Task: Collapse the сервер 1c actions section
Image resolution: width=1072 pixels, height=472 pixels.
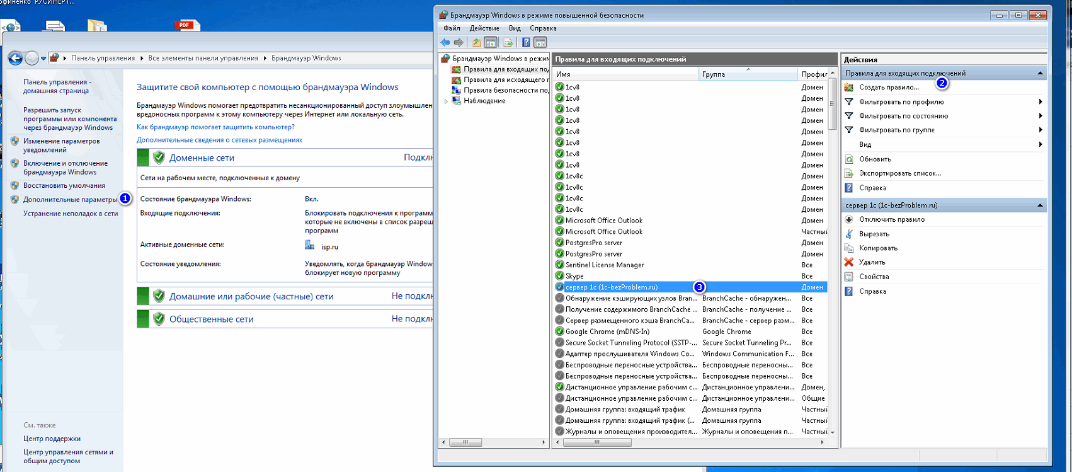Action: 1040,205
